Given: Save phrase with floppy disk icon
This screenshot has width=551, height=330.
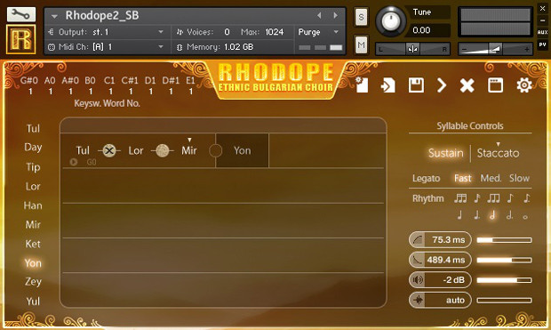Looking at the screenshot, I should click(x=416, y=85).
